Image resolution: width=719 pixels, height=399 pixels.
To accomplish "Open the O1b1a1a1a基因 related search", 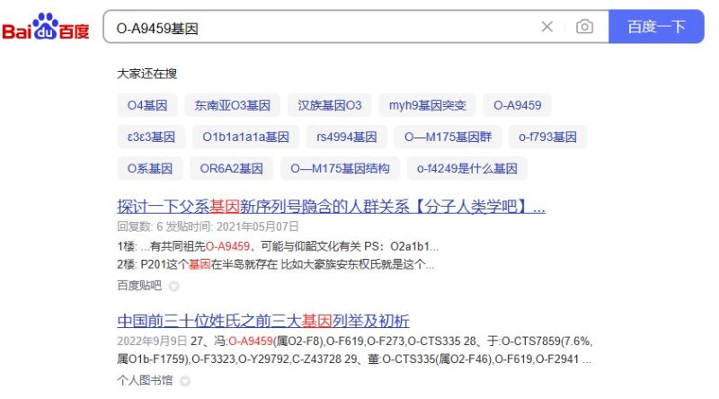I will [245, 137].
